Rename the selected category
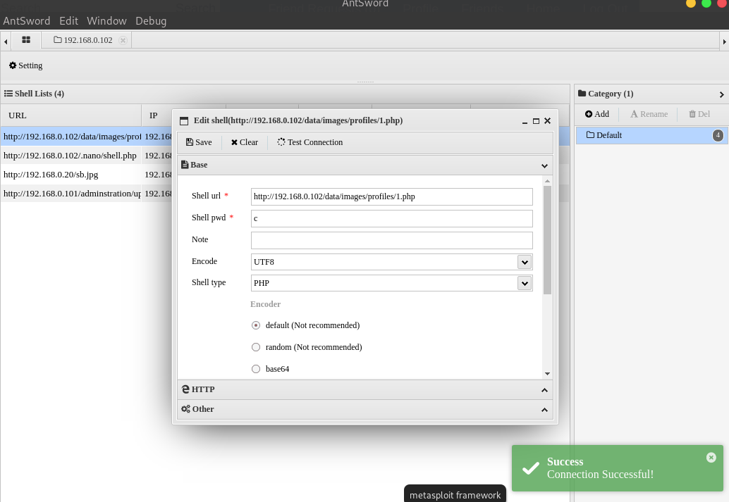Image resolution: width=729 pixels, height=502 pixels. [x=649, y=114]
